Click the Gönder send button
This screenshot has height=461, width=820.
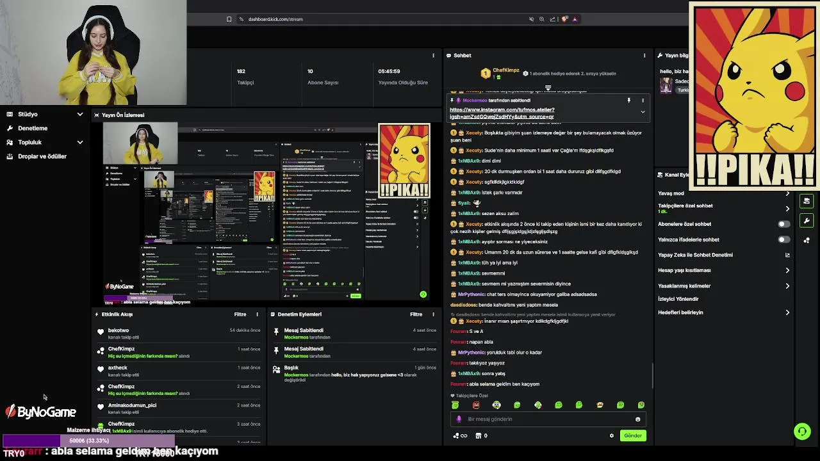(x=632, y=435)
